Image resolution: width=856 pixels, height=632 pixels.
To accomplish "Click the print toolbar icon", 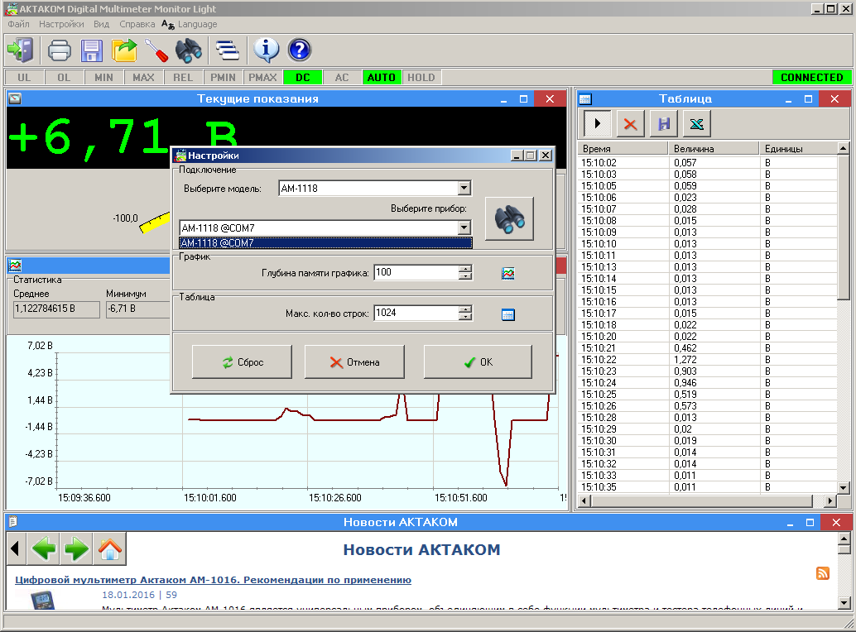I will [60, 50].
